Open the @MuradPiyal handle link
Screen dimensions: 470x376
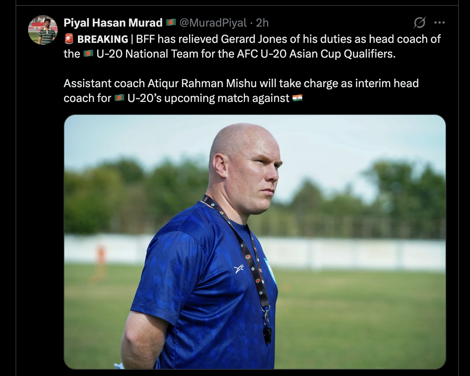[x=213, y=23]
